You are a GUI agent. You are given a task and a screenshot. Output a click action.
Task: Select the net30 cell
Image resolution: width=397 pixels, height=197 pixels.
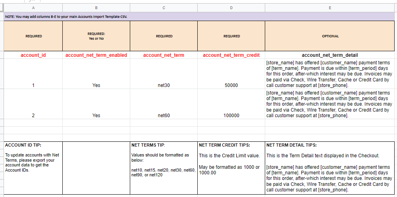pos(164,74)
